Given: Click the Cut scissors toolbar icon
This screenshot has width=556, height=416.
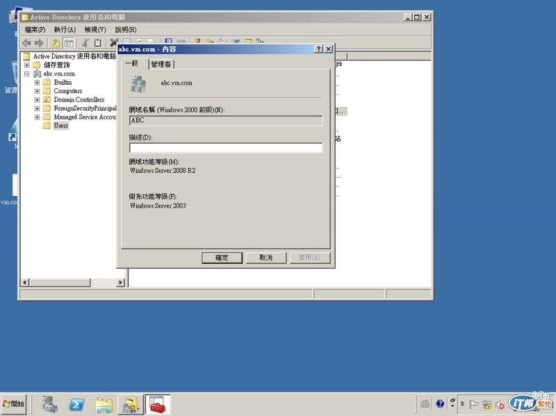Looking at the screenshot, I should [85, 43].
